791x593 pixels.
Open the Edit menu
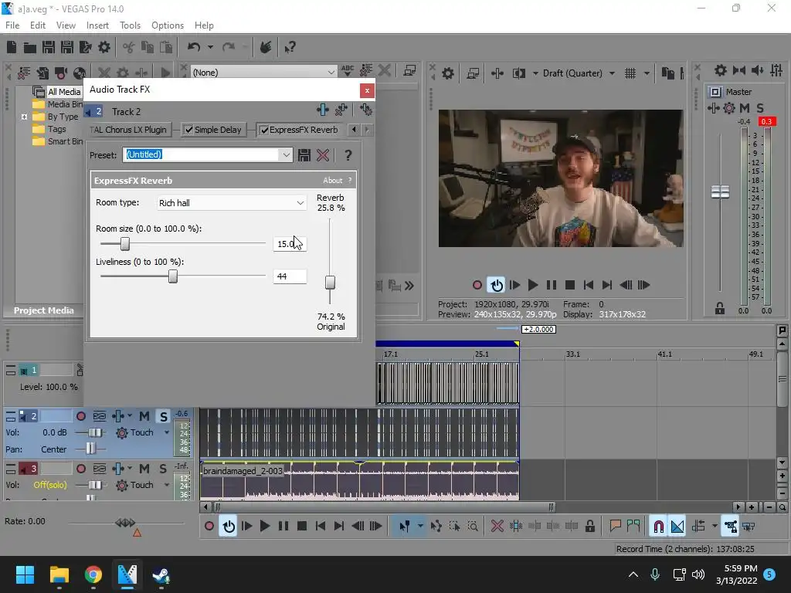[x=38, y=25]
